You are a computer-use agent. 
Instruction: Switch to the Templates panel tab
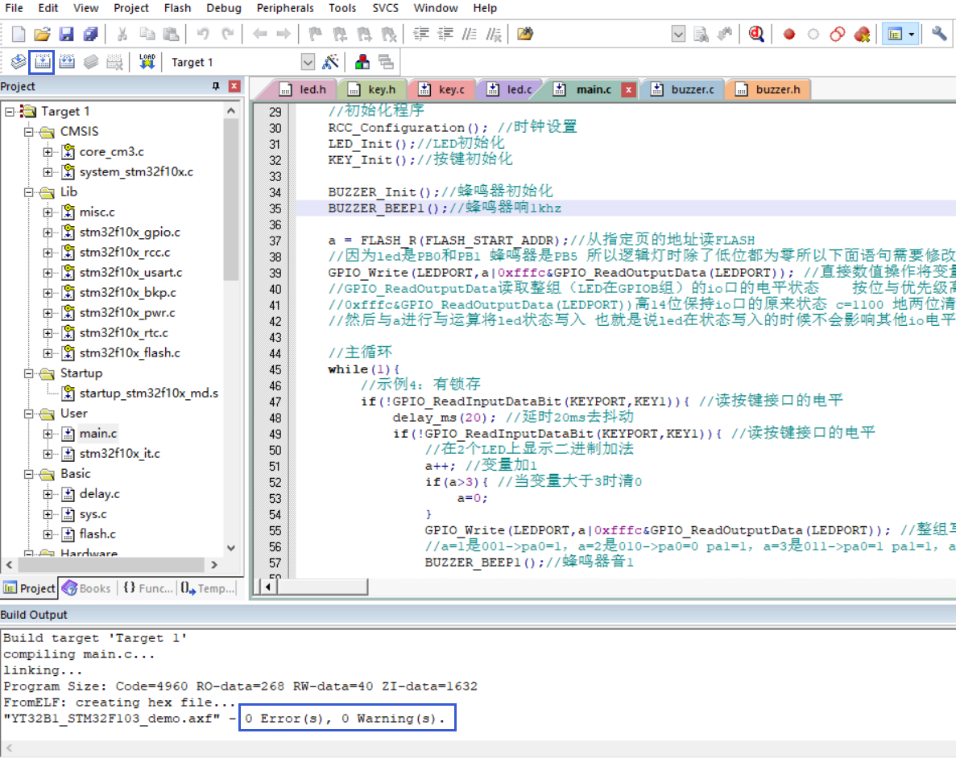pos(207,588)
